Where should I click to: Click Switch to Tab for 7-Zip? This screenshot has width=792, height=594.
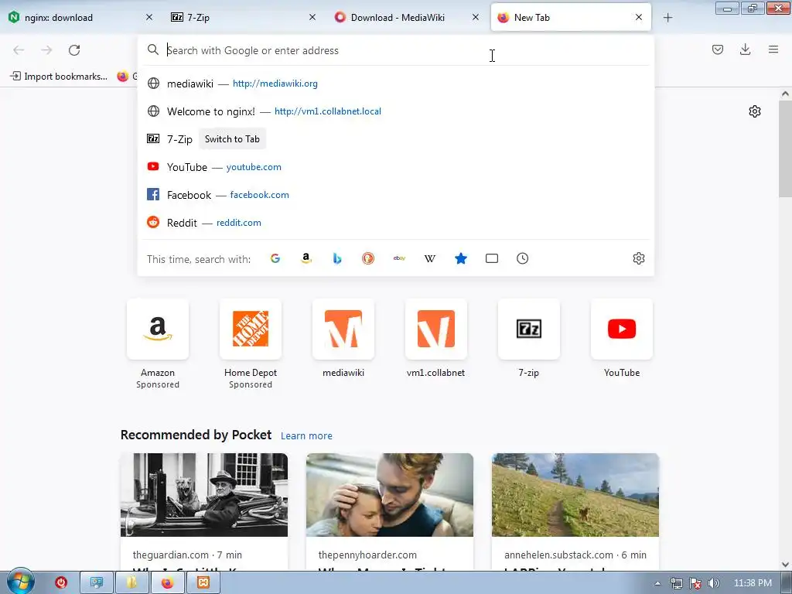pyautogui.click(x=232, y=139)
